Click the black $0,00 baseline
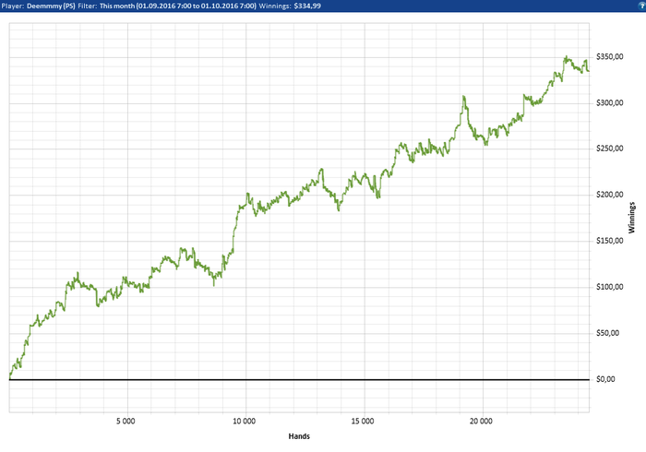Image resolution: width=646 pixels, height=452 pixels. (x=299, y=379)
